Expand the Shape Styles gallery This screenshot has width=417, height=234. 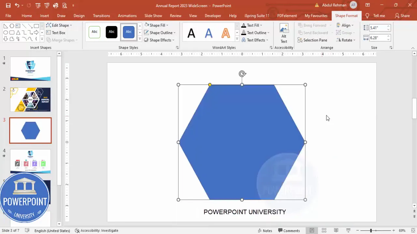pyautogui.click(x=140, y=39)
